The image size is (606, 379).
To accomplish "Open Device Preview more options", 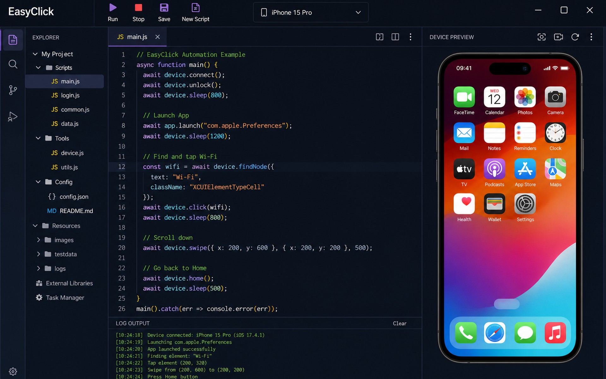I will click(591, 37).
